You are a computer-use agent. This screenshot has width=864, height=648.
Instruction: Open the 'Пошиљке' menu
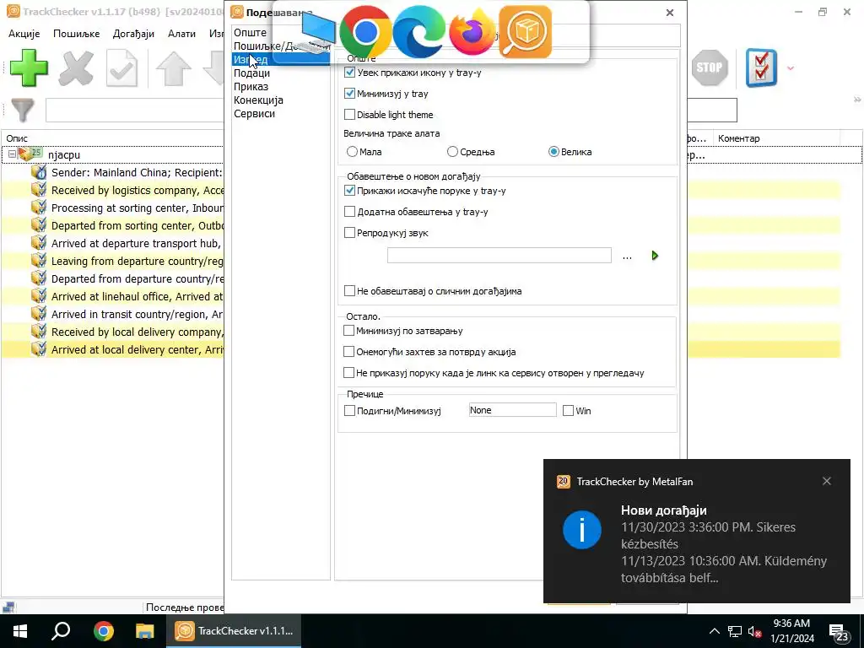tap(76, 34)
